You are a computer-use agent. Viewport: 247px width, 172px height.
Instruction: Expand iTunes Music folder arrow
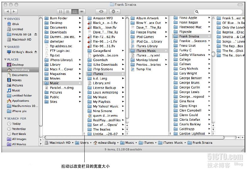coord(166,51)
